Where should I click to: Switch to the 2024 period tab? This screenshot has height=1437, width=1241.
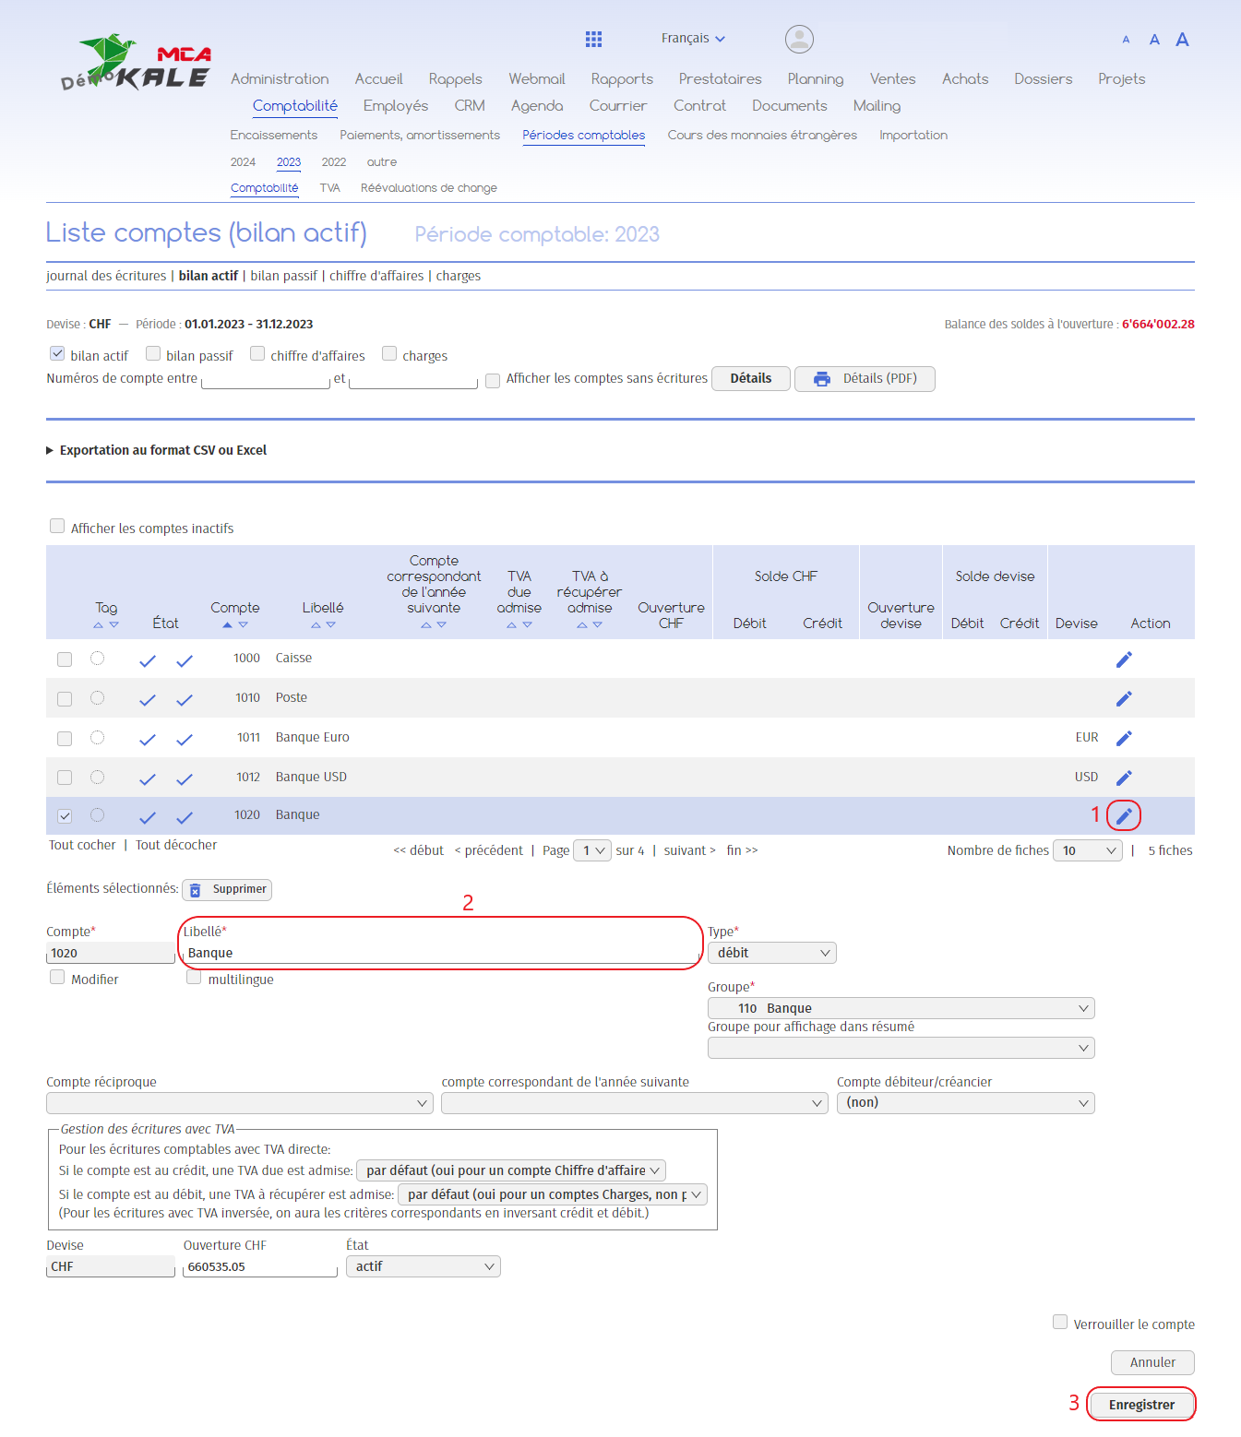click(243, 162)
